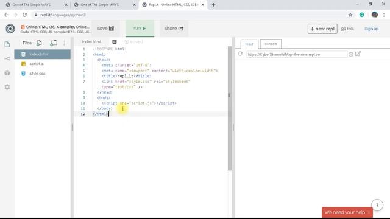Open the Packages cube sidebar icon
Screen dimensions: 390x219
[x=7, y=73]
